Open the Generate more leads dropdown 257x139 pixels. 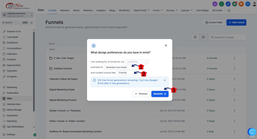(120, 67)
